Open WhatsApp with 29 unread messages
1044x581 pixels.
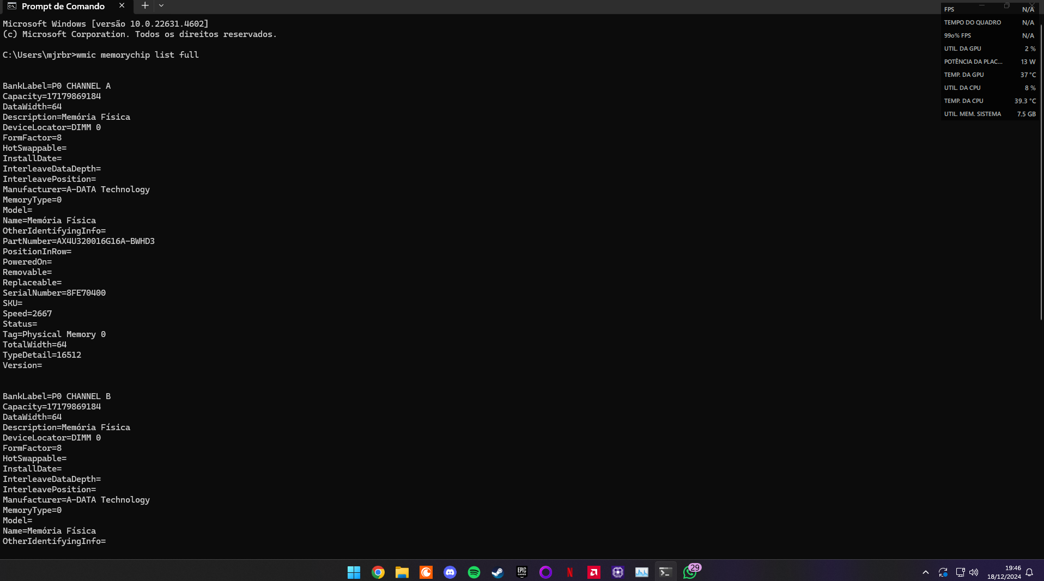pyautogui.click(x=690, y=572)
